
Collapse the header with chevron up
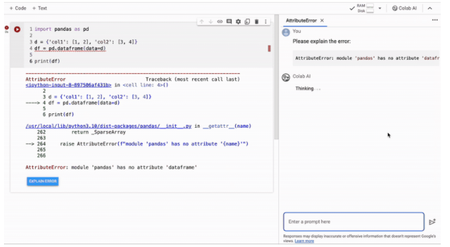[430, 9]
